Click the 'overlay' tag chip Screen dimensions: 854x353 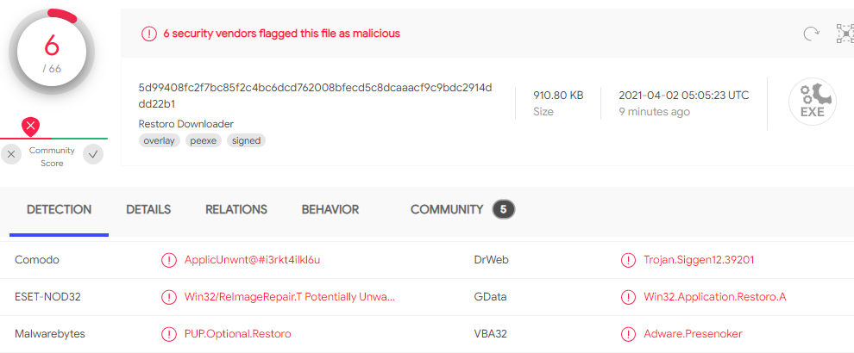159,141
